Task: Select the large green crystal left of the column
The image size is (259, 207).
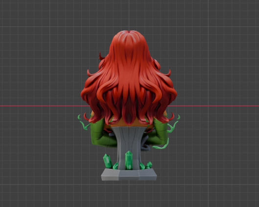Action: pyautogui.click(x=108, y=161)
